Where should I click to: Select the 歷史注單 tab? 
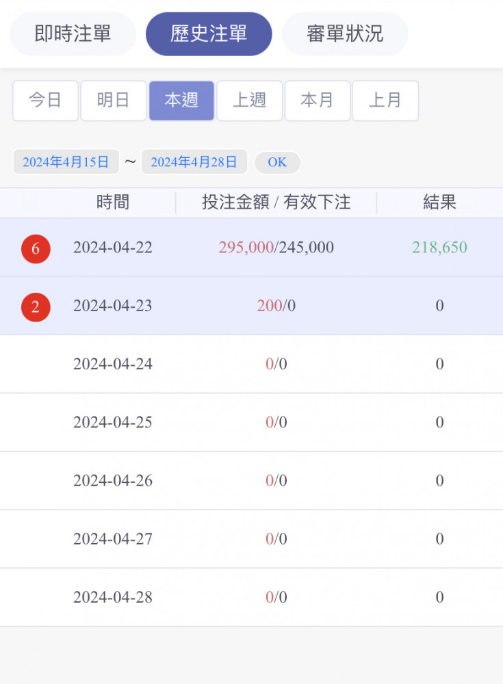click(209, 34)
